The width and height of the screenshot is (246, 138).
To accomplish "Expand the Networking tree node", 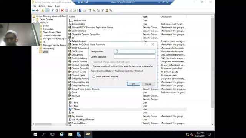I will coord(37,49).
